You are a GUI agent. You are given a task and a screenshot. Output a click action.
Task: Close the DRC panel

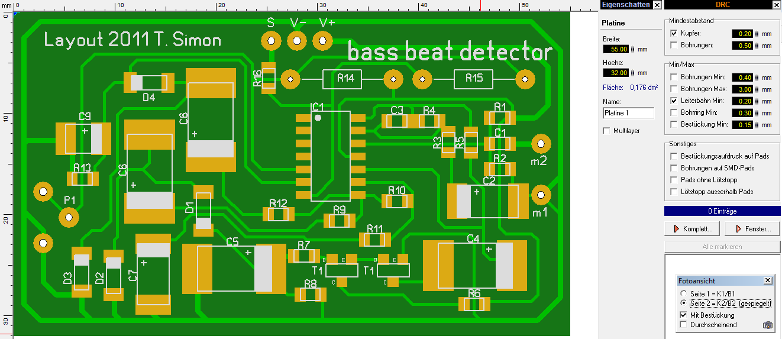(x=777, y=4)
